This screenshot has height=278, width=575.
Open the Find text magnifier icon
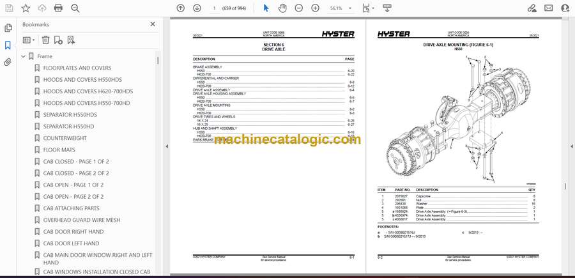75,8
